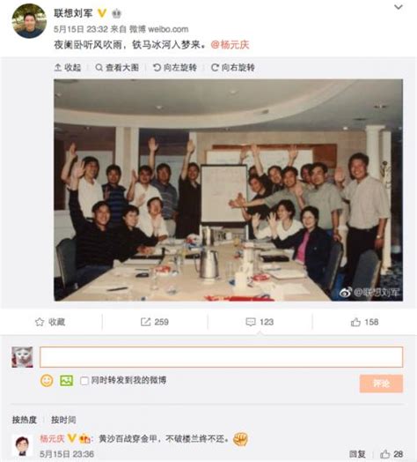Rotate the photo left with 向左旋转
417x462 pixels.
click(x=175, y=68)
